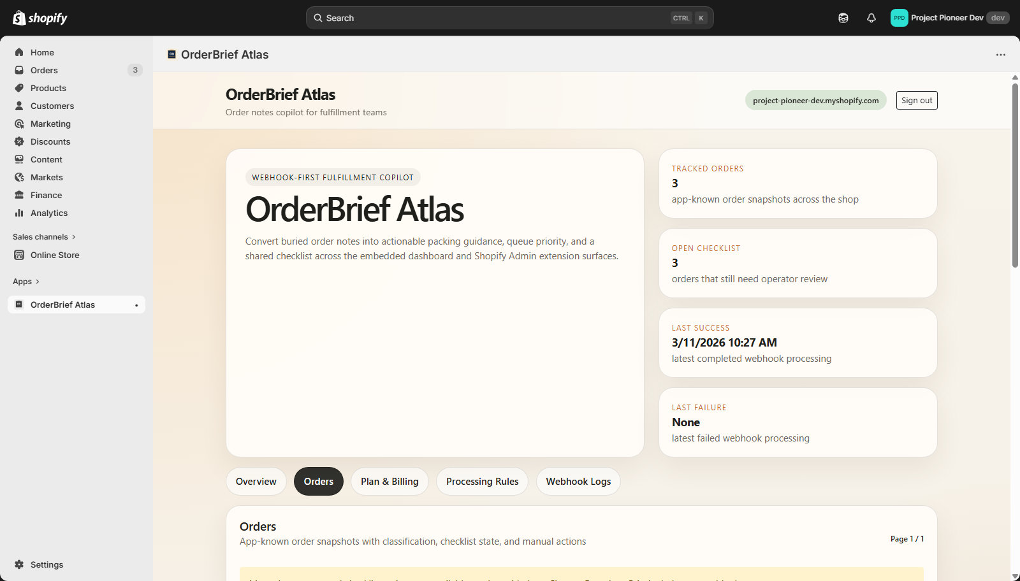
Task: Click the Analytics bar chart icon
Action: 19,213
